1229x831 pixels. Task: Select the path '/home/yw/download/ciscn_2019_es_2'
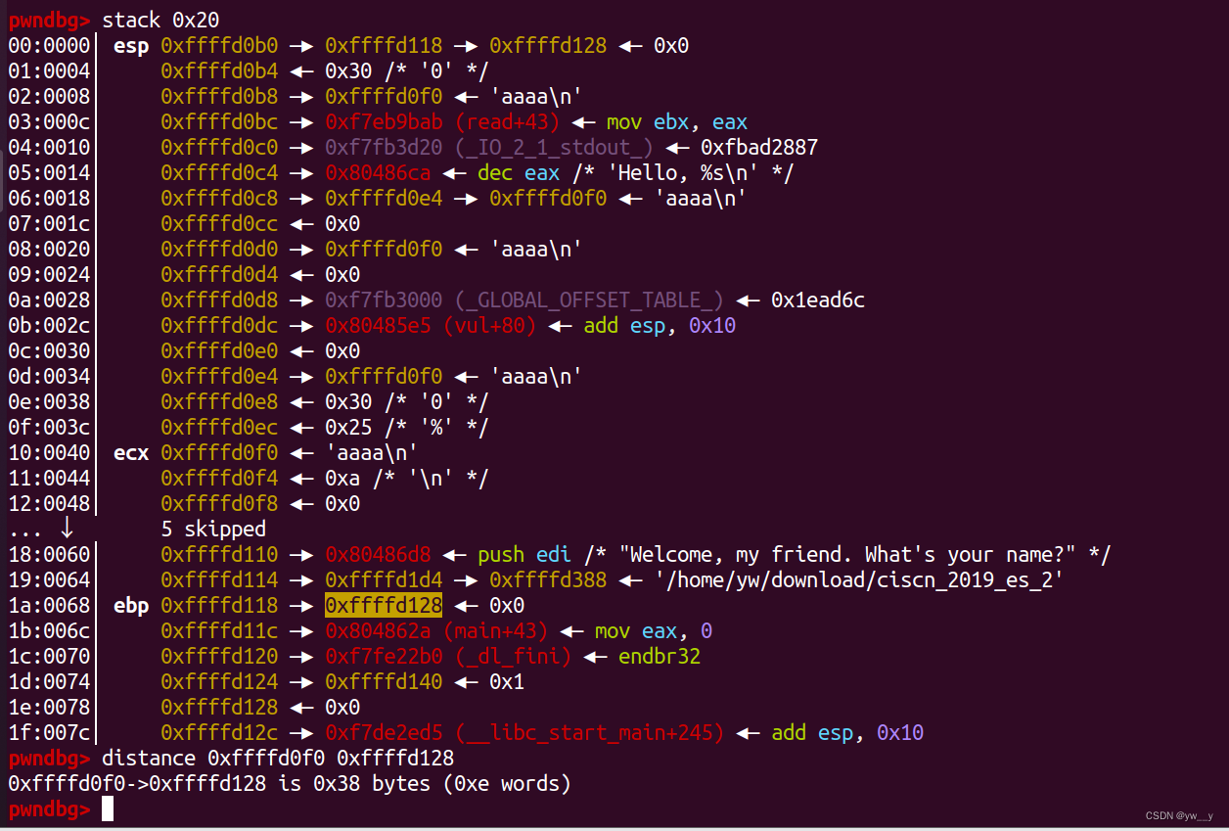(x=859, y=580)
